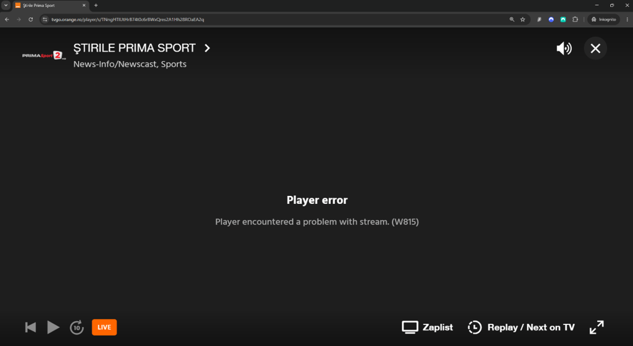The image size is (633, 346).
Task: Mute the player volume speaker icon
Action: tap(564, 48)
